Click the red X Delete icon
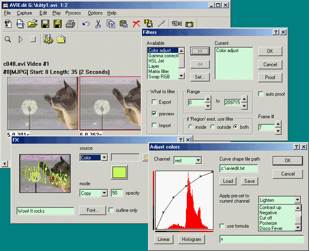Image resolution: width=309 pixels, height=251 pixels. tap(136, 24)
